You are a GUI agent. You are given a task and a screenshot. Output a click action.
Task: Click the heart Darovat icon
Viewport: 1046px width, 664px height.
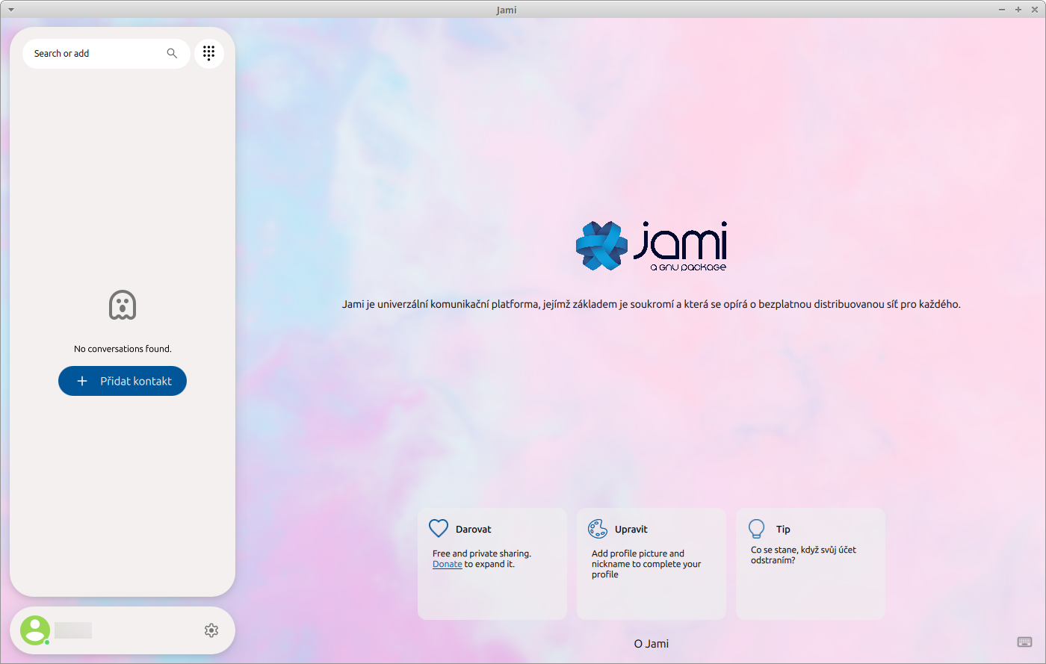tap(439, 529)
